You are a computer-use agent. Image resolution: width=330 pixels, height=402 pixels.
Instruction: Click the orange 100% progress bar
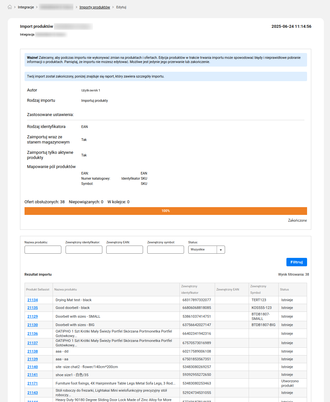click(x=166, y=211)
